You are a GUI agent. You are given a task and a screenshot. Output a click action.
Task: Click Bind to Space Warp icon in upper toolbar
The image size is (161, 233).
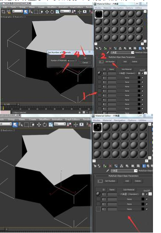tap(8, 11)
